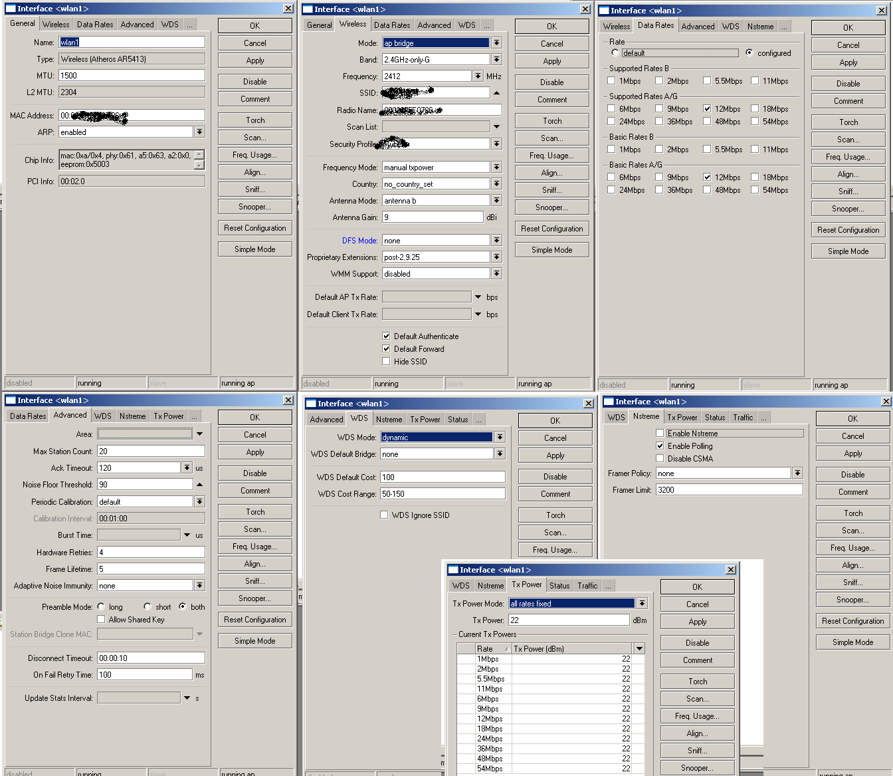Click Freq. Usage... in the WDS Mode window
893x776 pixels.
coord(555,550)
